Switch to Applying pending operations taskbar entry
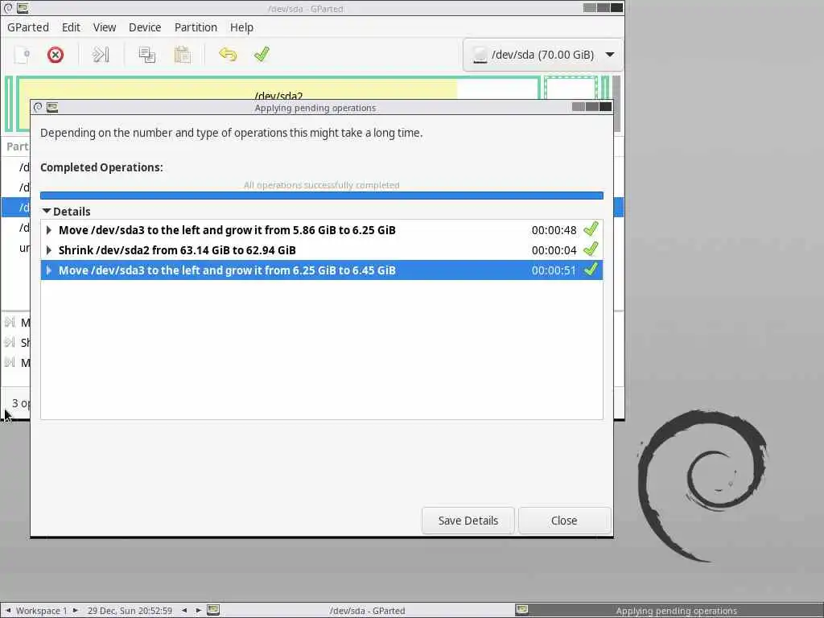824x618 pixels. coord(676,611)
